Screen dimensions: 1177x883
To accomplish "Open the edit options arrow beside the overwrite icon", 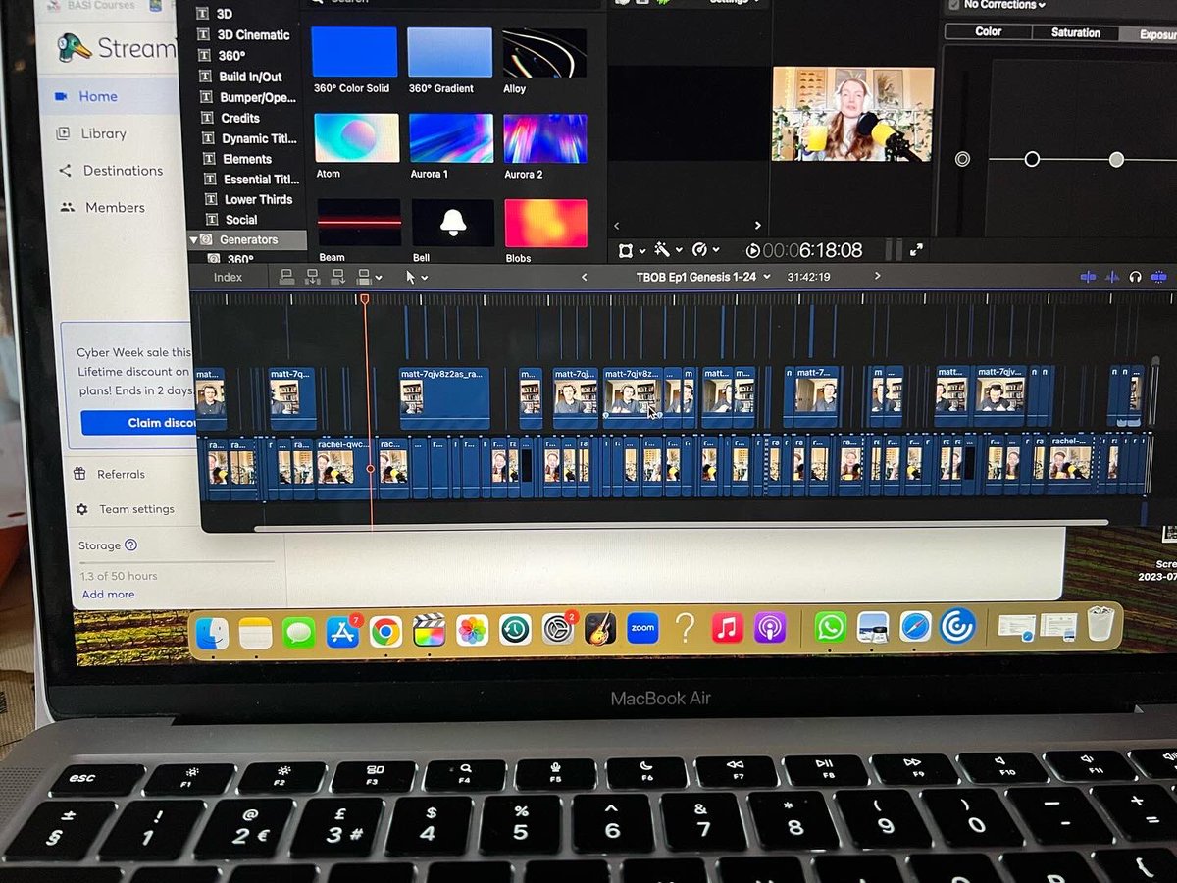I will 379,278.
